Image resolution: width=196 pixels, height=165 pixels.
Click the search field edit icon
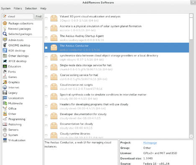[5, 16]
